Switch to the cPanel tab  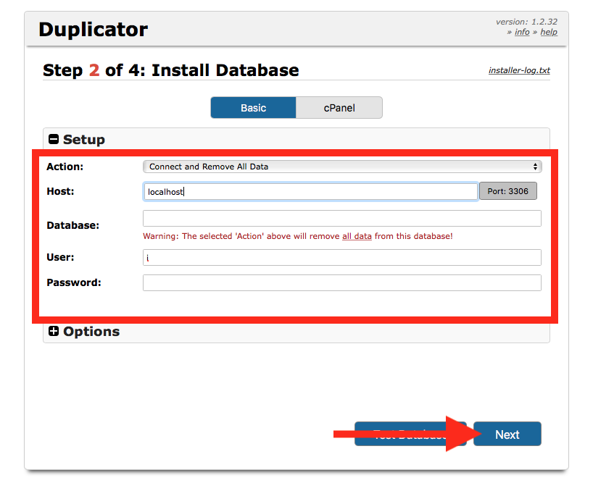[339, 108]
